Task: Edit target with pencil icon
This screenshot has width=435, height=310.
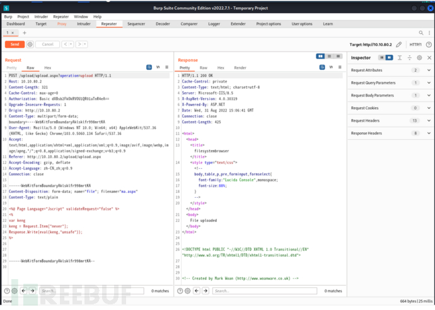Action: click(x=398, y=44)
